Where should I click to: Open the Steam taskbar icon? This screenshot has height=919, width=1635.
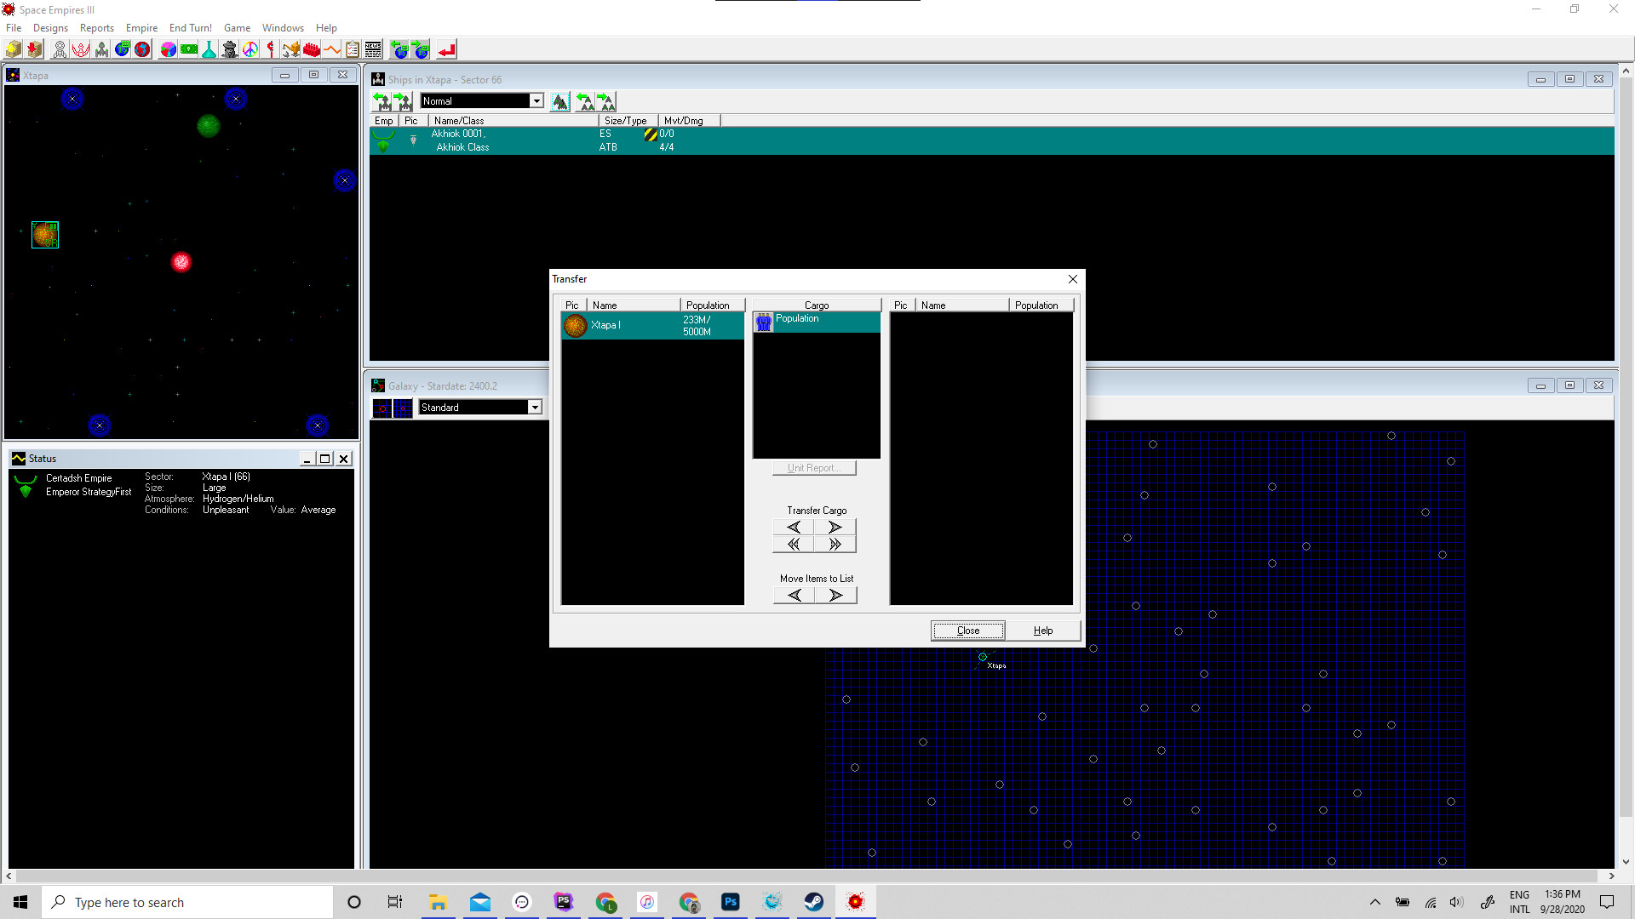814,902
